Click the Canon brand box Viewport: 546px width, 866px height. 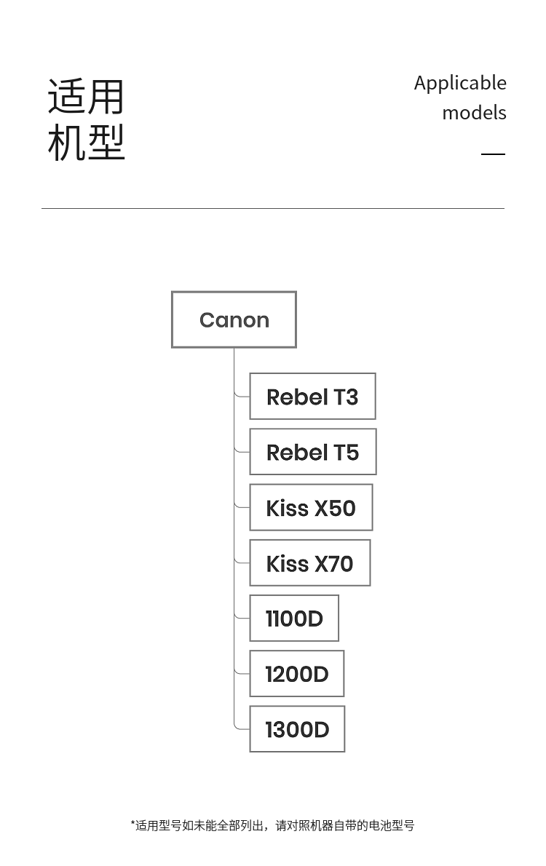(x=234, y=319)
